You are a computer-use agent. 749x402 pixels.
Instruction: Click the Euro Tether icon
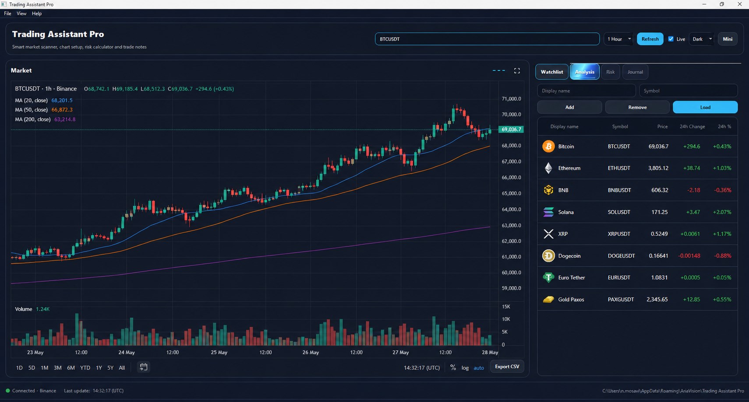(x=548, y=277)
